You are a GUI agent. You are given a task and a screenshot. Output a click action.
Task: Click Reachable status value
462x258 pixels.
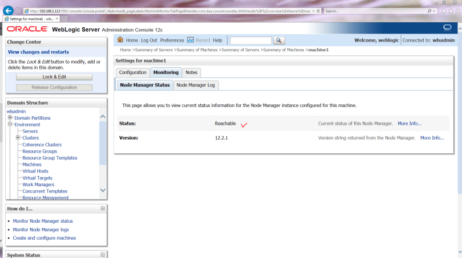[225, 124]
